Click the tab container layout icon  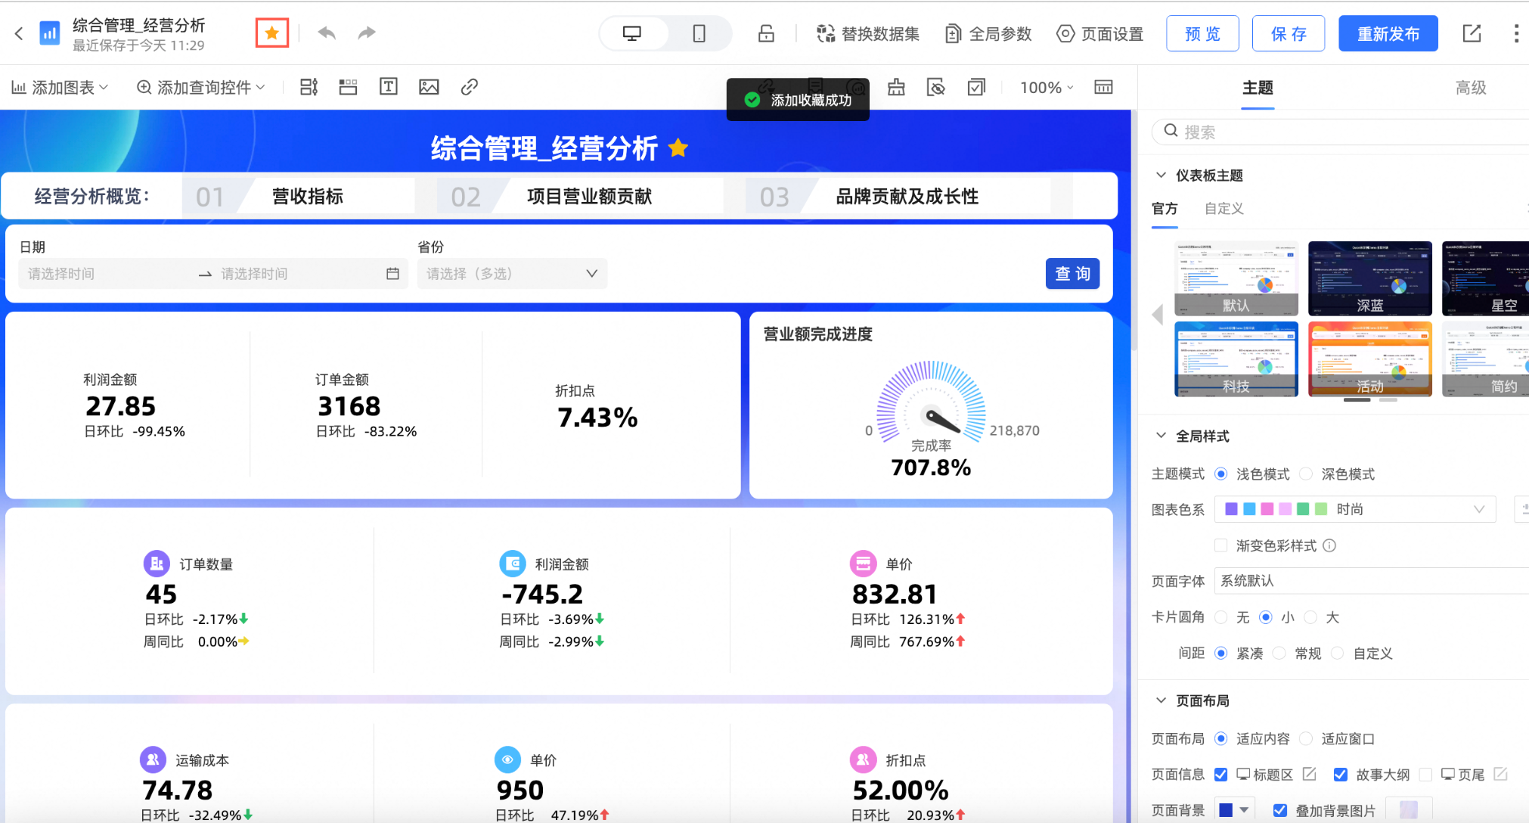[309, 87]
